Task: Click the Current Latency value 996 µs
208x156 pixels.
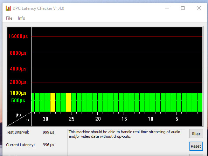Action: click(48, 145)
